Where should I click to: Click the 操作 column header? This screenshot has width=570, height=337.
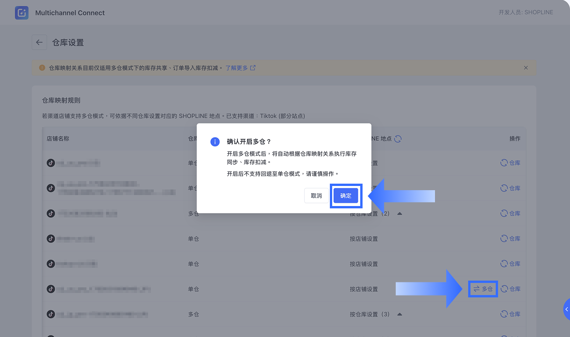515,139
